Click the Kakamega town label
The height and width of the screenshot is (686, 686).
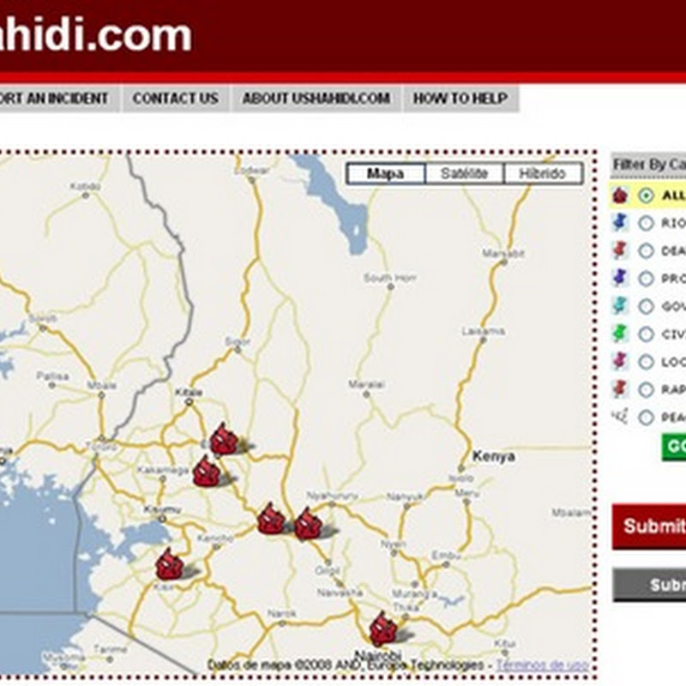(x=163, y=470)
